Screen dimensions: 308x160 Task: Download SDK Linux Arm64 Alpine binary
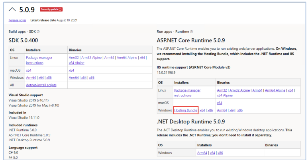pyautogui.click(x=127, y=58)
